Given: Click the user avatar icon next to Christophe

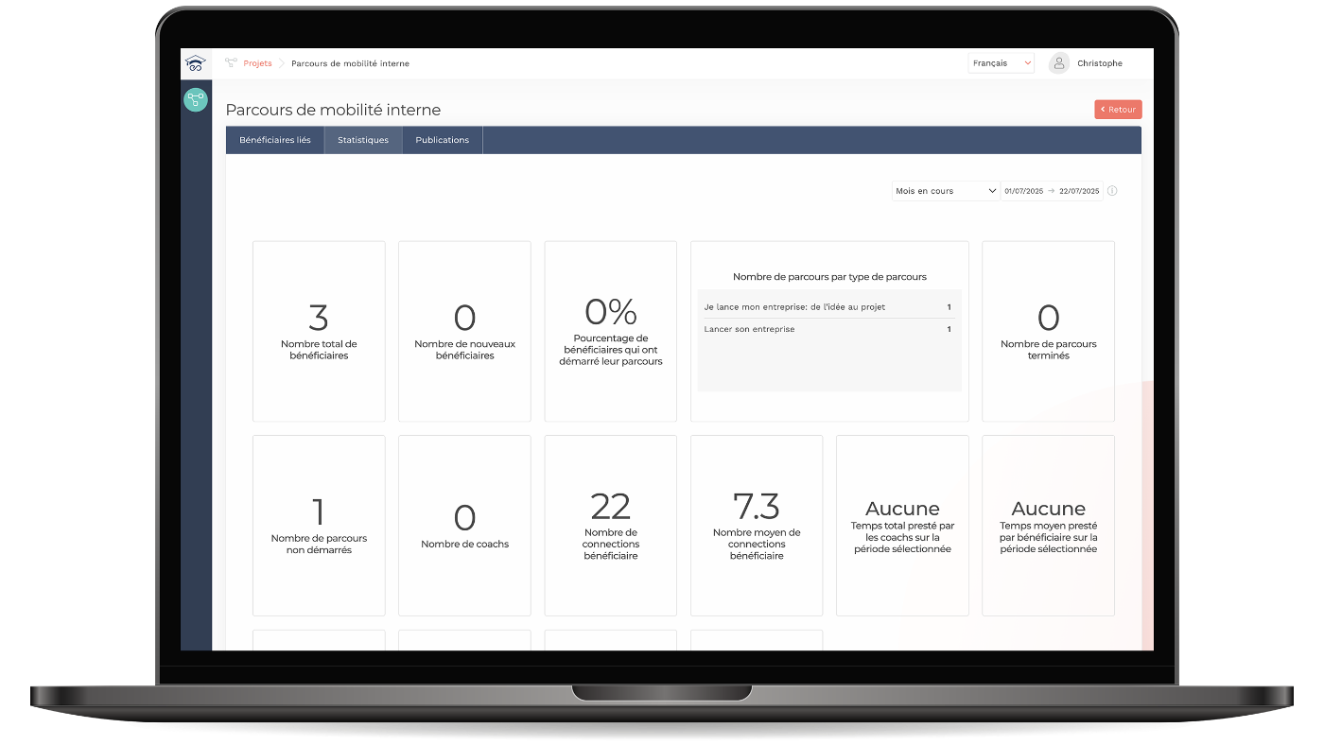Looking at the screenshot, I should coord(1059,63).
